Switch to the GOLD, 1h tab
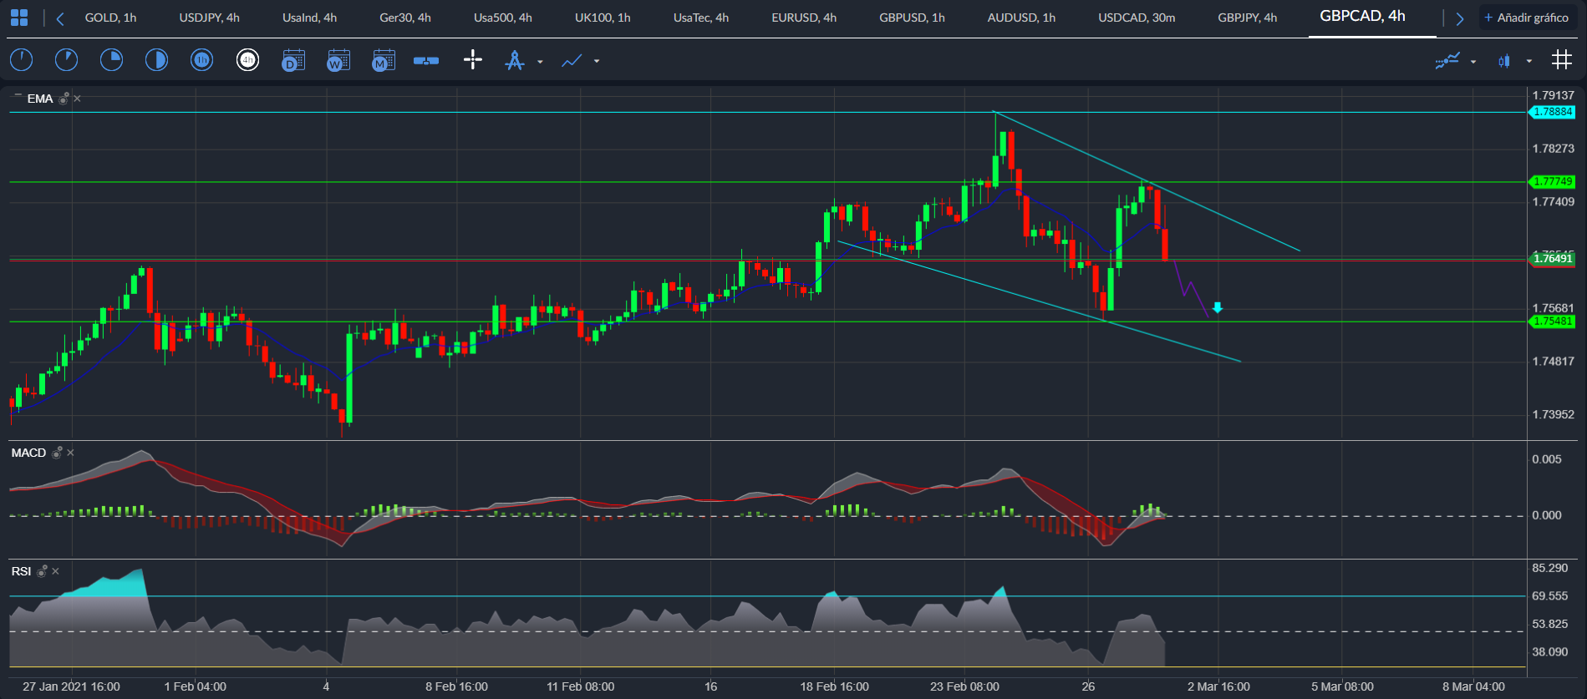1587x699 pixels. click(x=110, y=18)
